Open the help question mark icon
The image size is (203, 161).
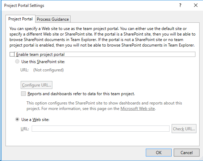180,5
